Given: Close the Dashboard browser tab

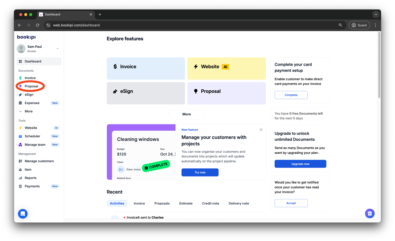Looking at the screenshot, I should 91,15.
